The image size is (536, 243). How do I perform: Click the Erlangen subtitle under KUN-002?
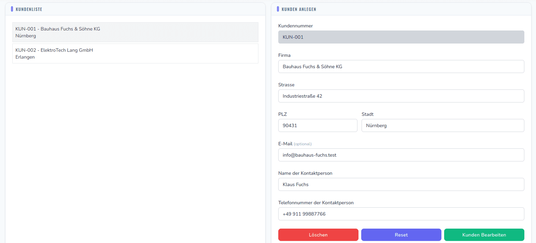(x=25, y=57)
